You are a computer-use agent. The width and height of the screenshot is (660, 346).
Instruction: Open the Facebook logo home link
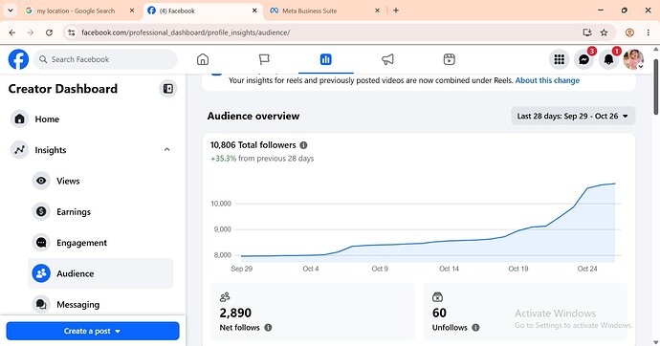18,59
